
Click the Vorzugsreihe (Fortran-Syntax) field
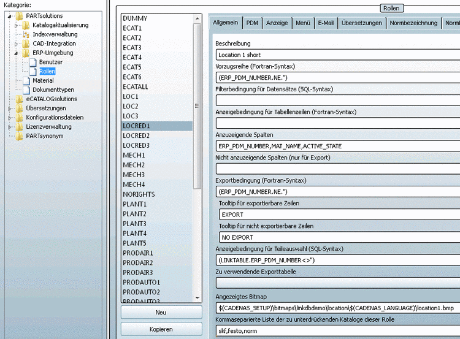click(338, 78)
